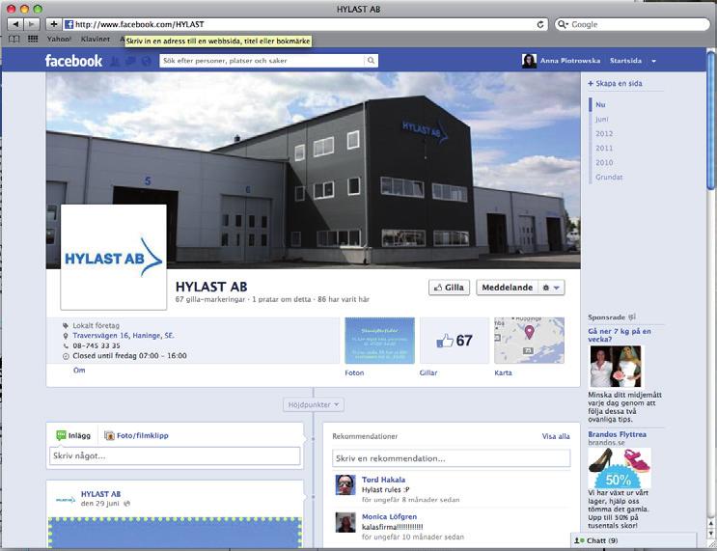Click the Facebook logo
Viewport: 717px width, 551px height.
(x=73, y=61)
